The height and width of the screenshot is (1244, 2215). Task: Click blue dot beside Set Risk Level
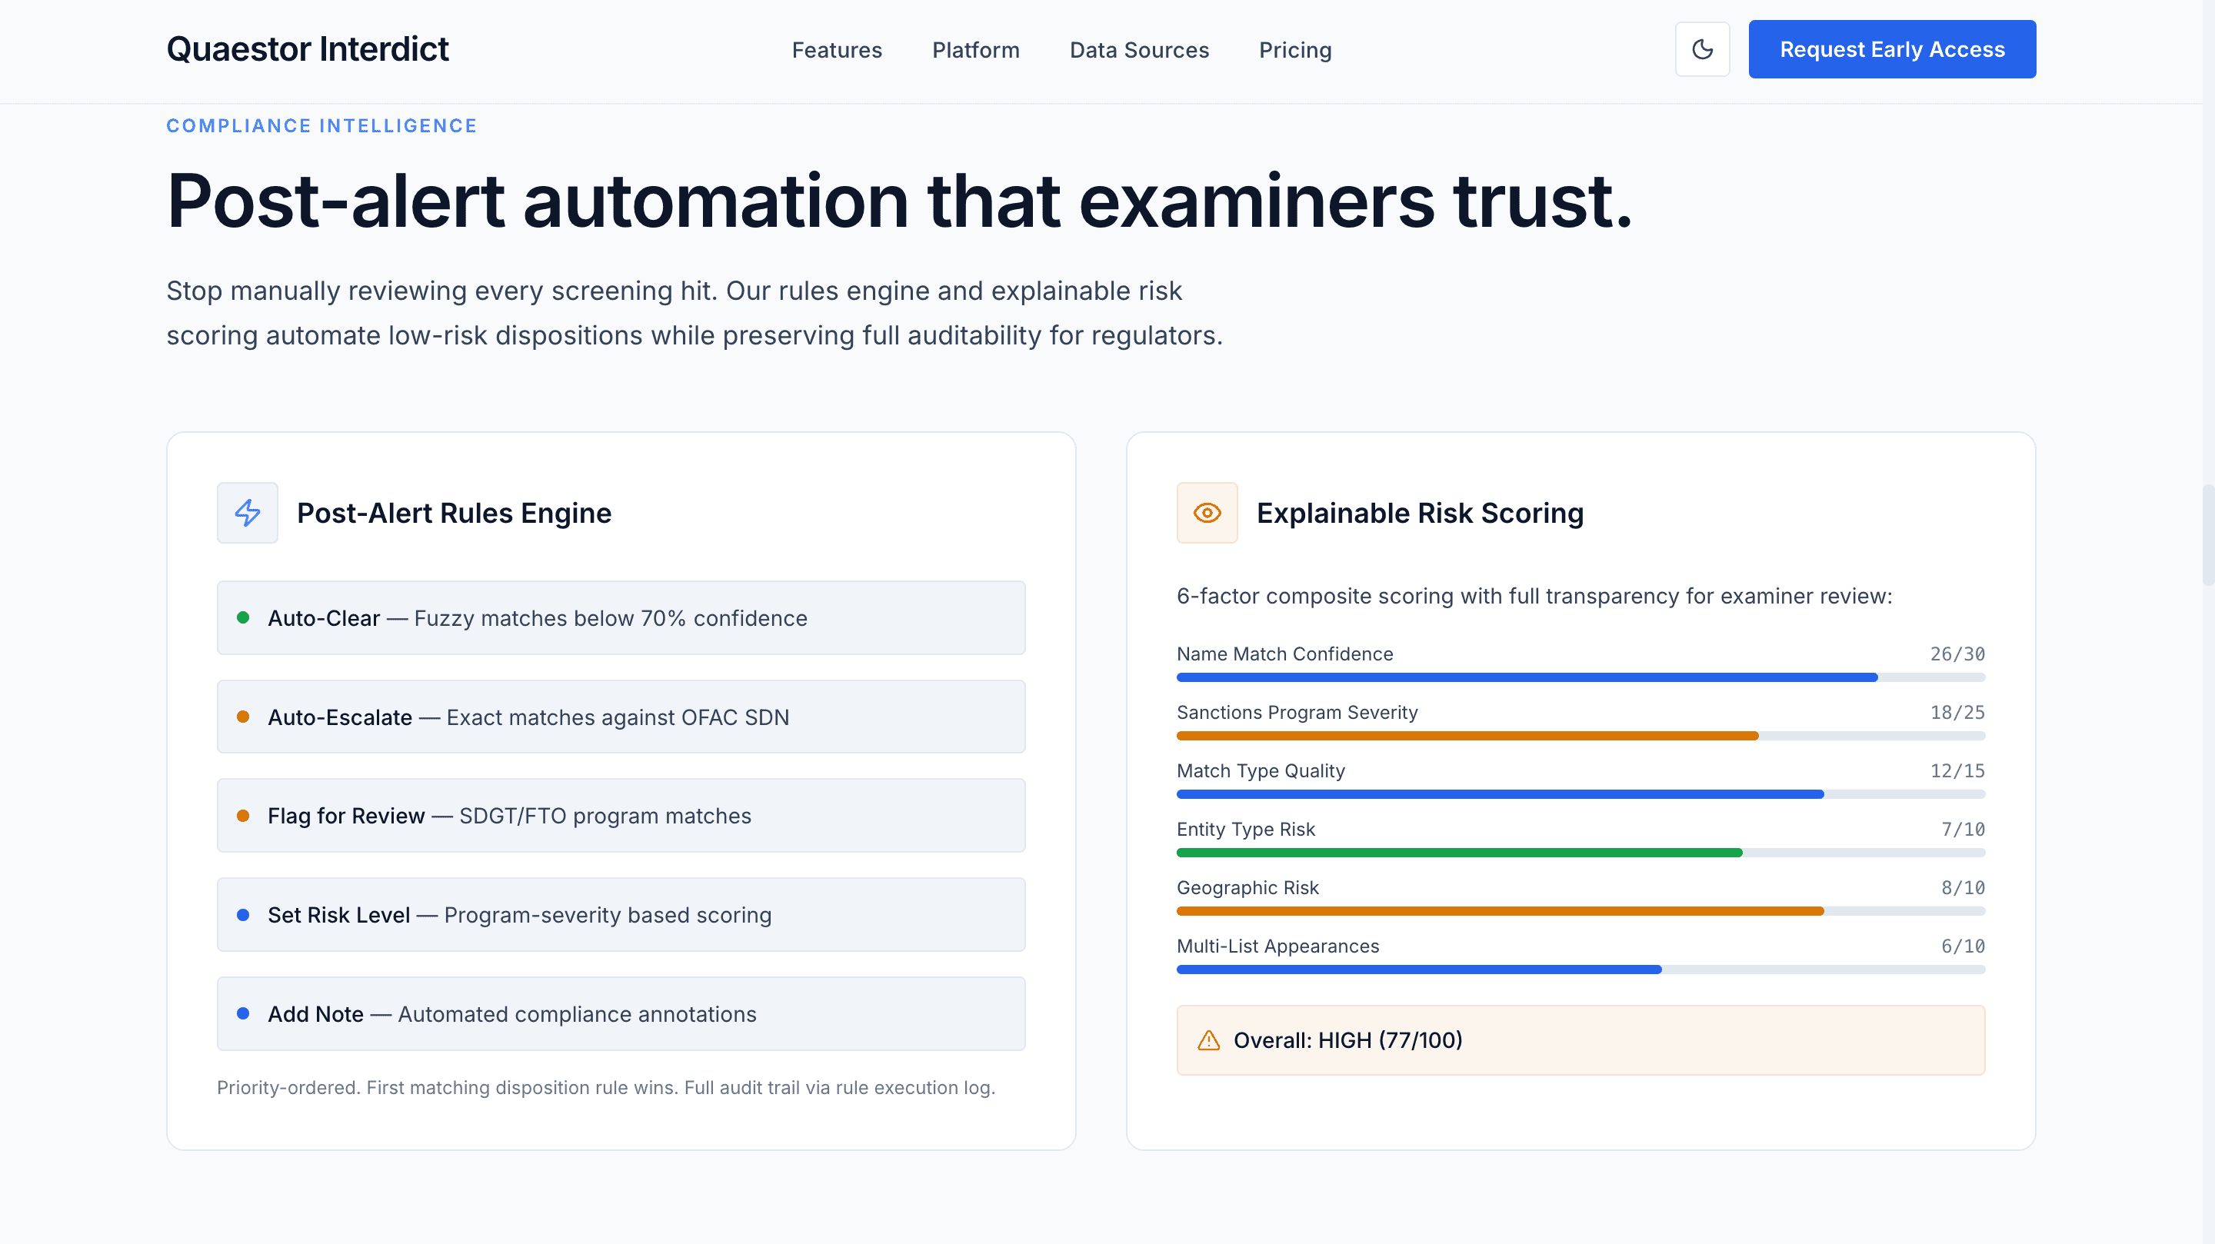[x=243, y=915]
